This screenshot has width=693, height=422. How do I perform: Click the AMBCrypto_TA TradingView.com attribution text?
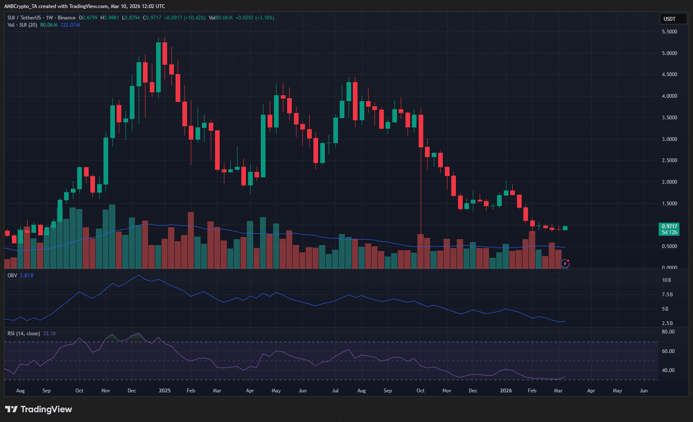click(x=84, y=6)
